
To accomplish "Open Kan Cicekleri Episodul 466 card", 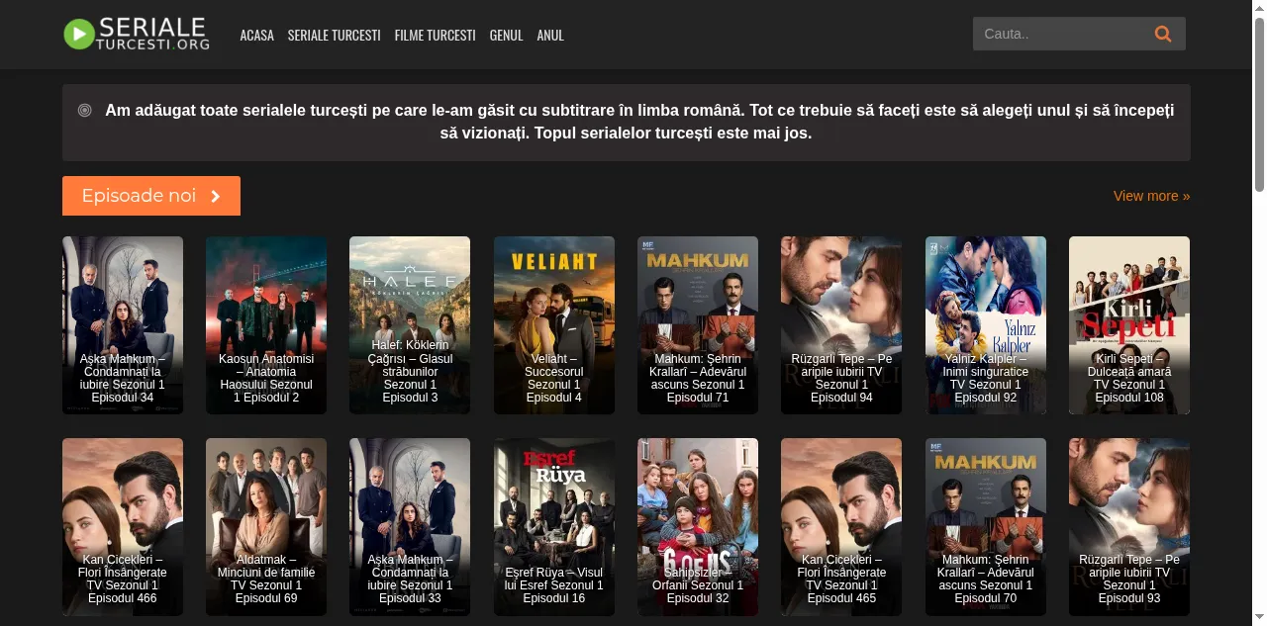I will (x=123, y=527).
